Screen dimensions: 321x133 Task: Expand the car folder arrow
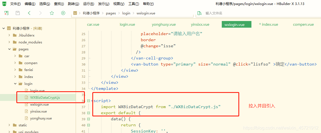coord(15,56)
